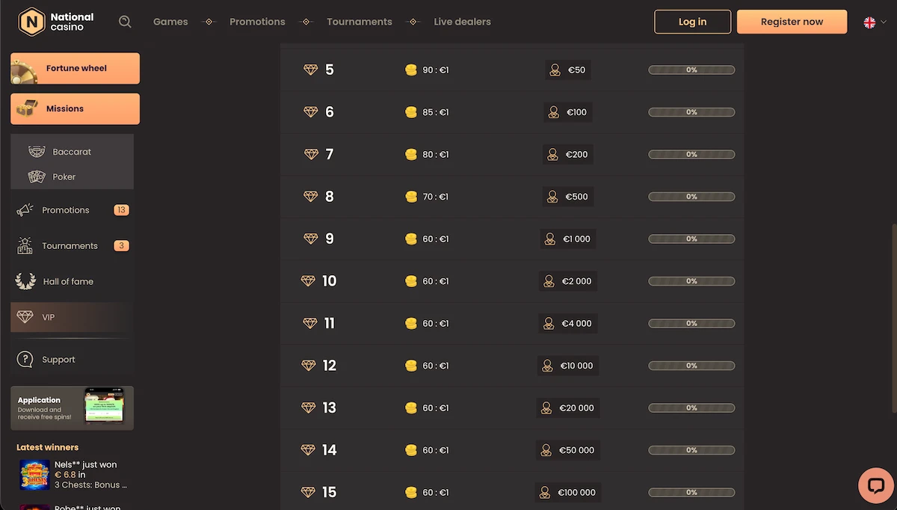The height and width of the screenshot is (510, 897).
Task: Click the VIP diamond icon in sidebar
Action: pos(25,317)
